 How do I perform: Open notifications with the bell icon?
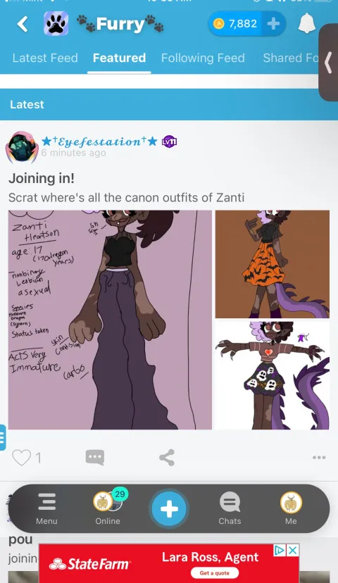[x=307, y=24]
